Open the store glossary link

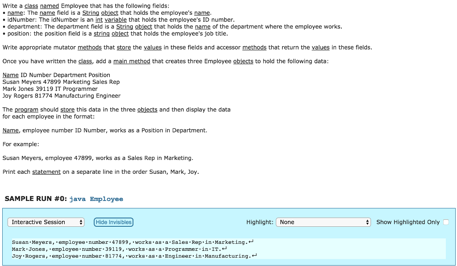(124, 47)
